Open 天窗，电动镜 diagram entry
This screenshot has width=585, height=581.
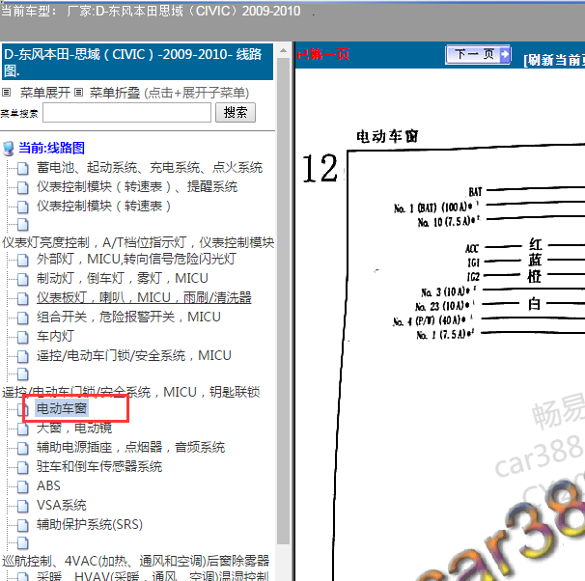[x=74, y=428]
